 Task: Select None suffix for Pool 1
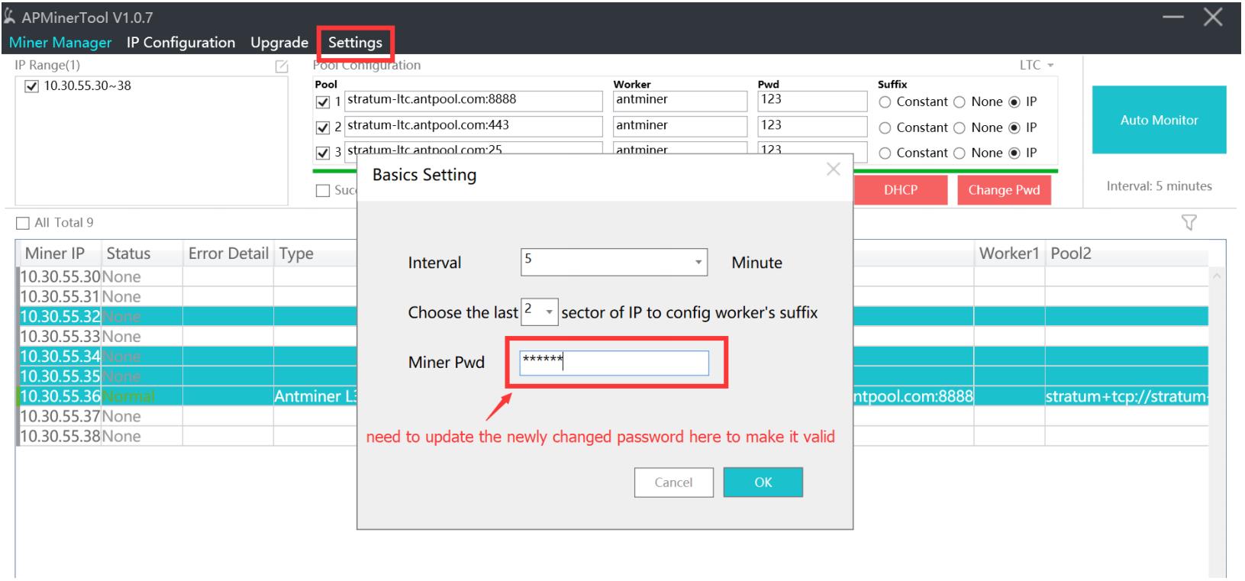coord(960,102)
